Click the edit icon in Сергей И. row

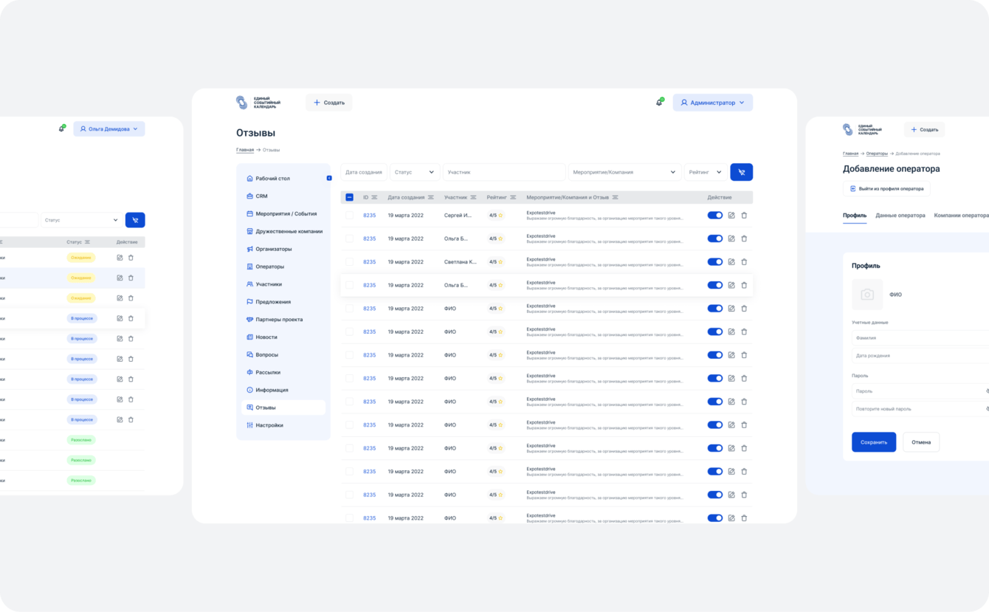(x=731, y=216)
